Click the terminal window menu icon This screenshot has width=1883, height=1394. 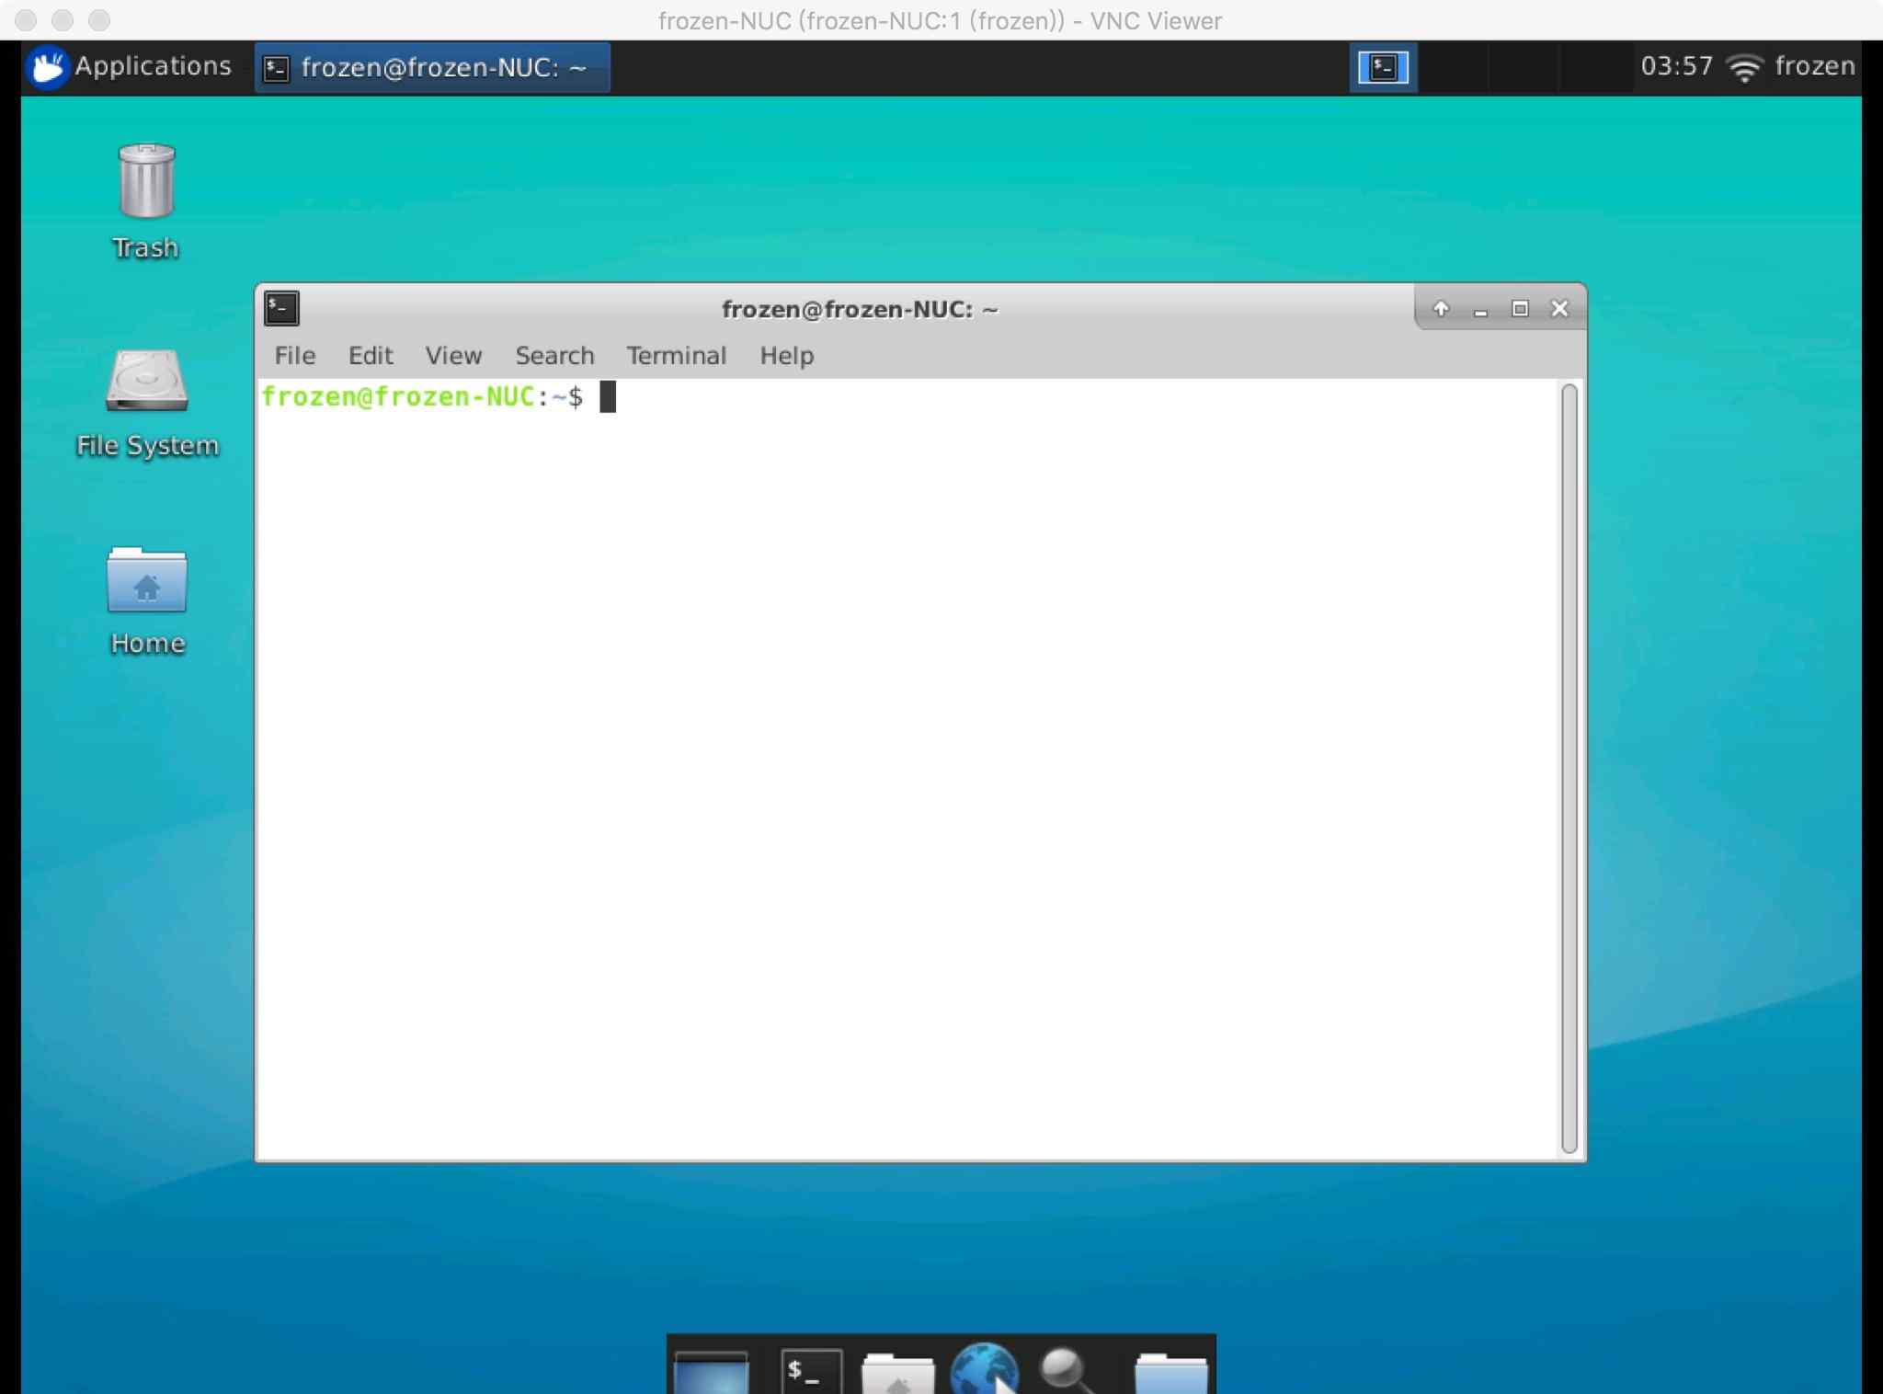pyautogui.click(x=281, y=308)
